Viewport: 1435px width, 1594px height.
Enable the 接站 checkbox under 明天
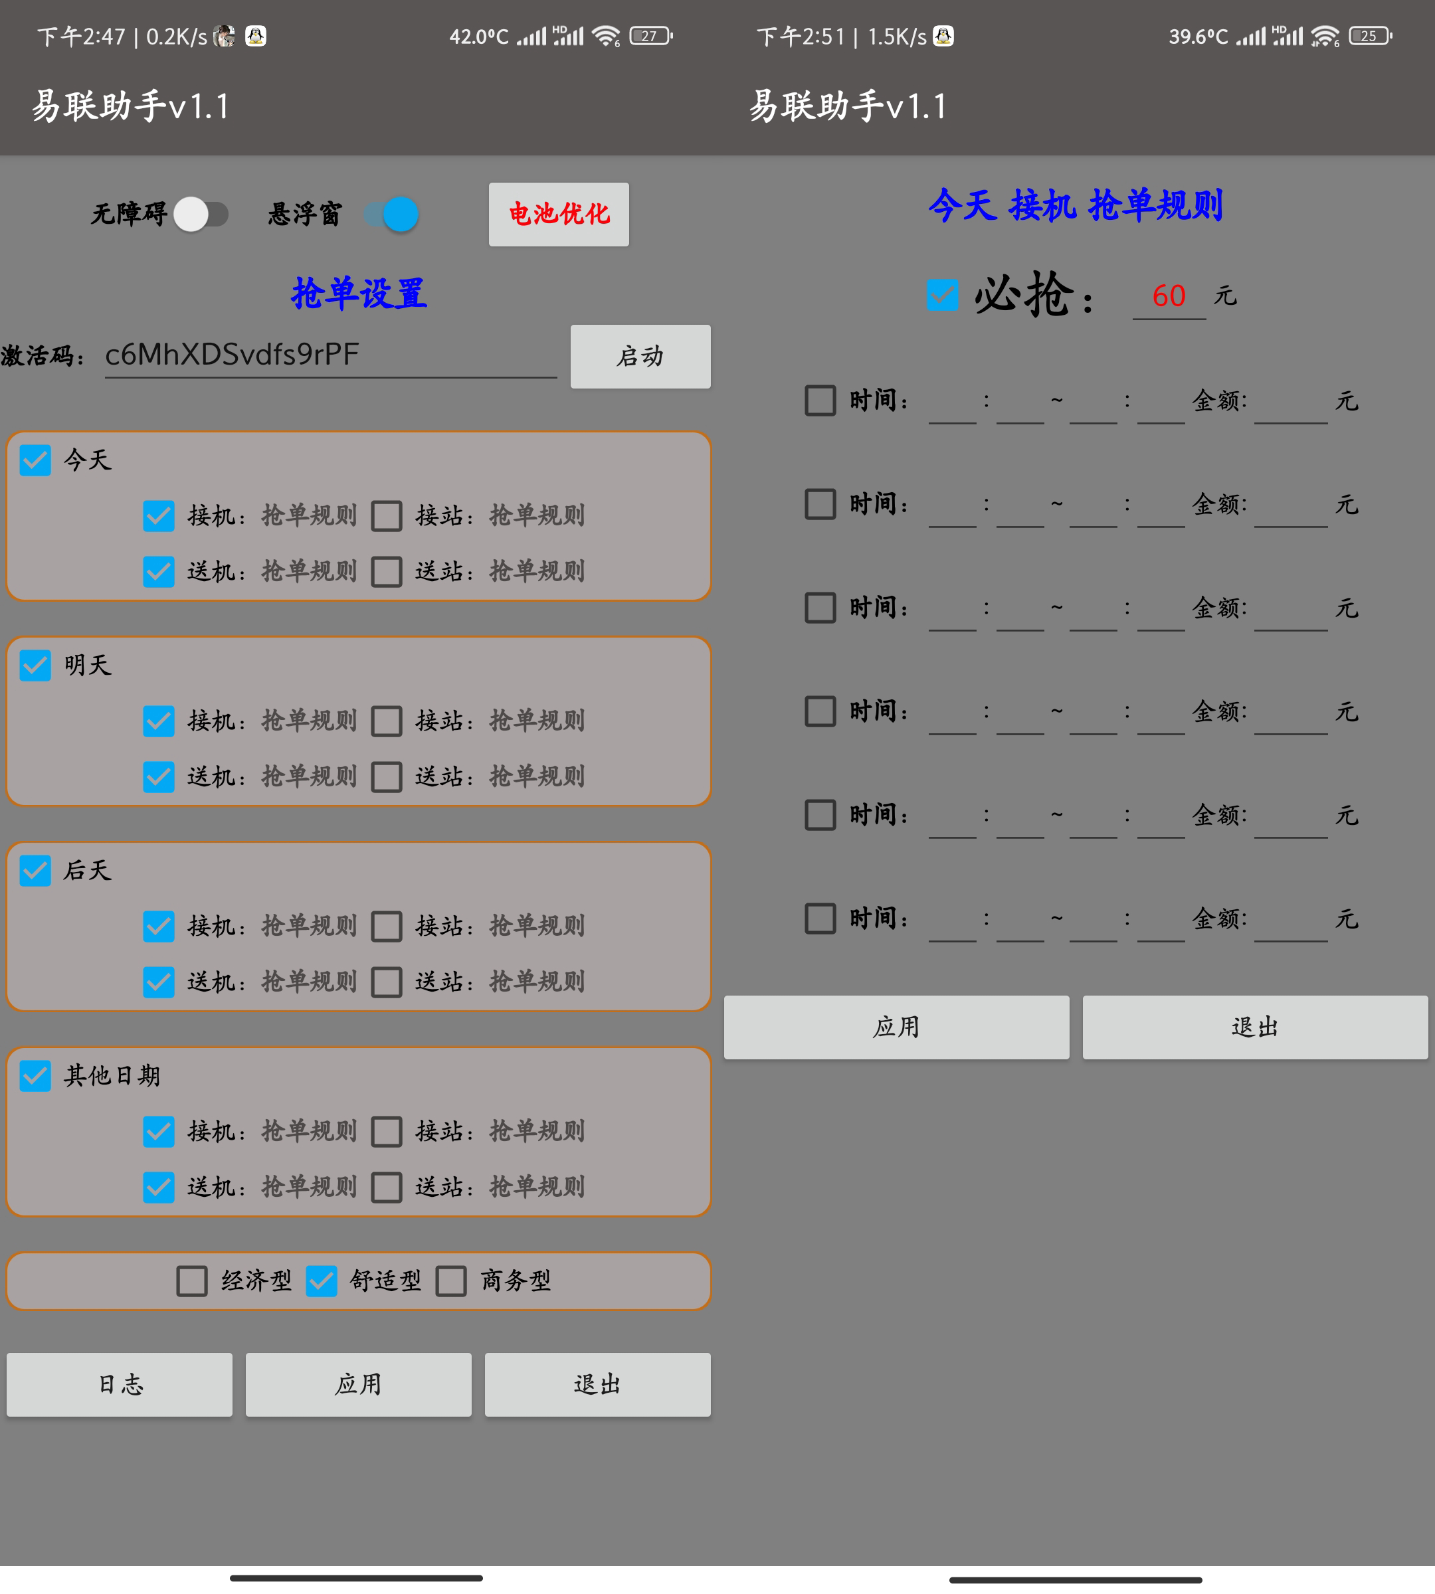387,721
